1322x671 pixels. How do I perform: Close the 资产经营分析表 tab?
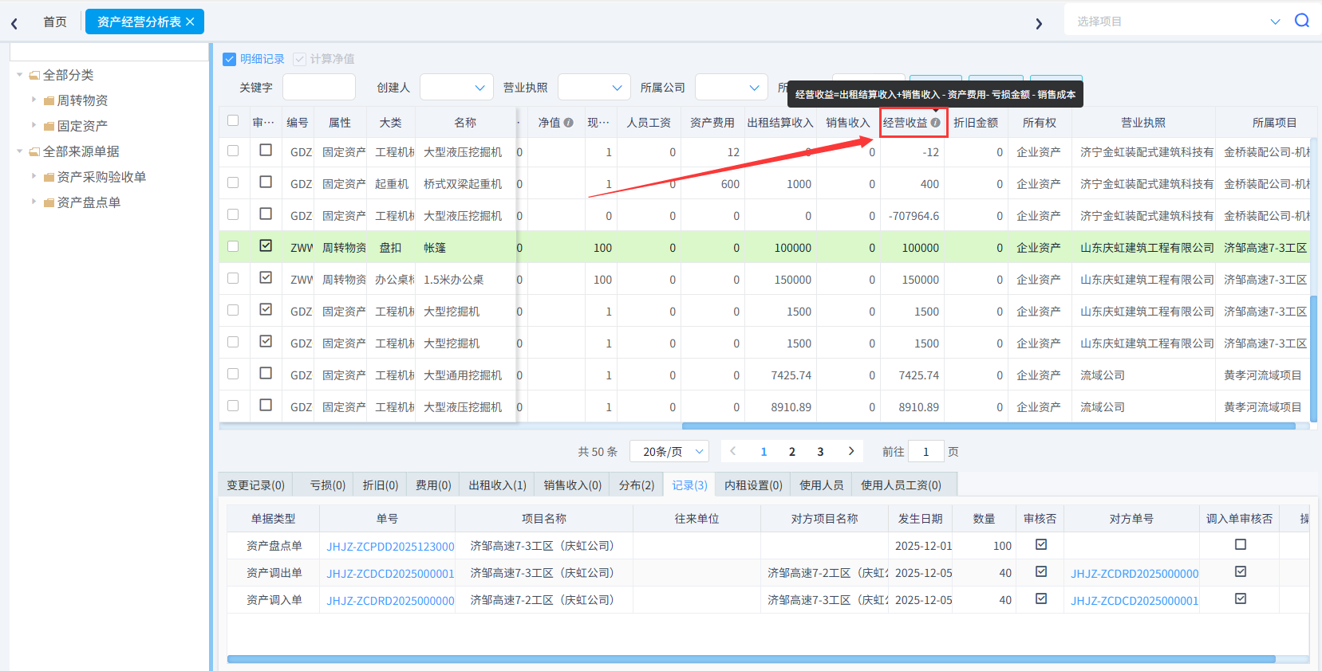(190, 22)
